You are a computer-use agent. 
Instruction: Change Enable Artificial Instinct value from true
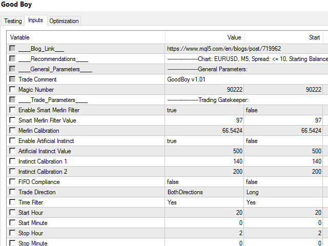tap(204, 141)
